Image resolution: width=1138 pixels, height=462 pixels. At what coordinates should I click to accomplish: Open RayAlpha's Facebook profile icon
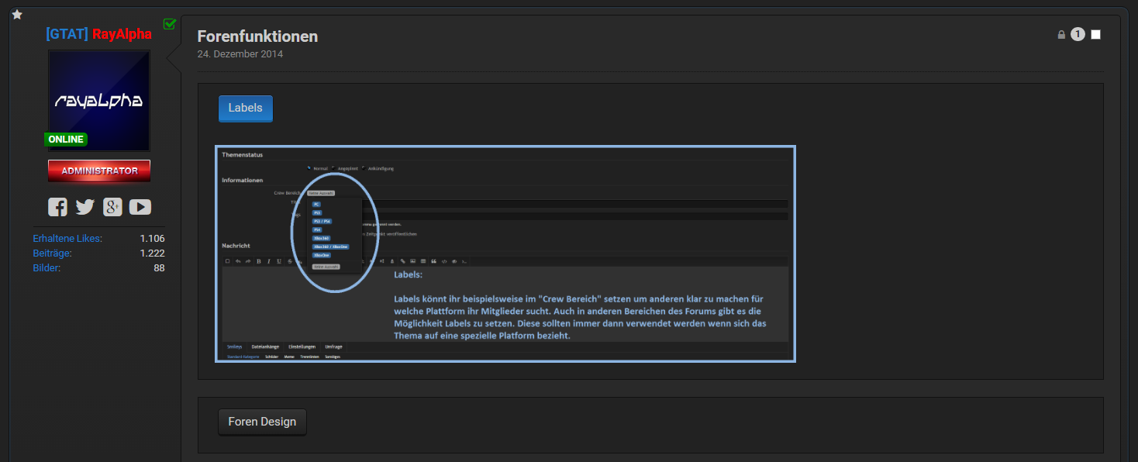click(x=57, y=207)
